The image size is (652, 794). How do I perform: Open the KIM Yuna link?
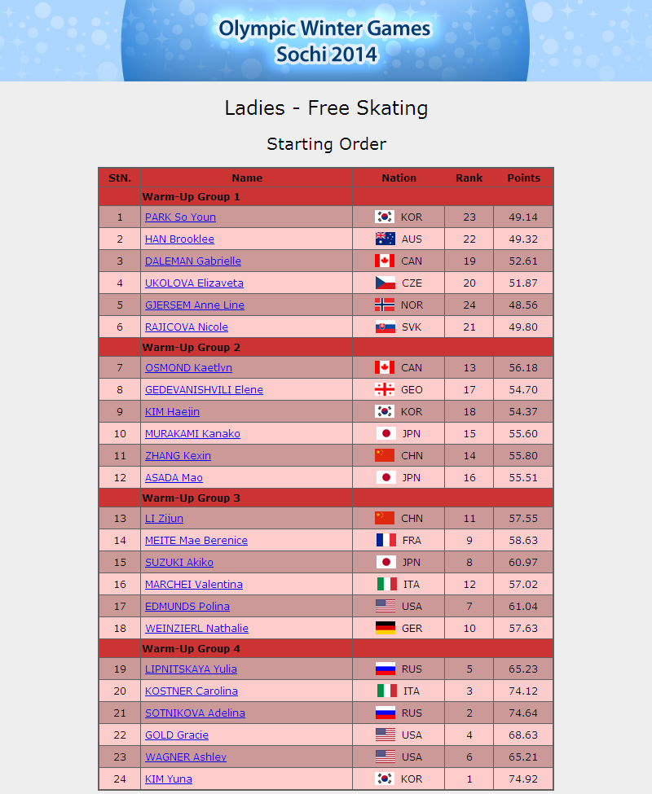pos(169,779)
